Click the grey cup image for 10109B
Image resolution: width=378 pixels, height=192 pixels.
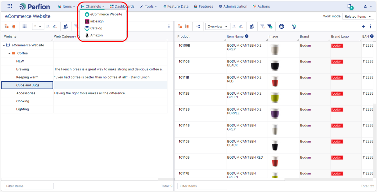[275, 49]
